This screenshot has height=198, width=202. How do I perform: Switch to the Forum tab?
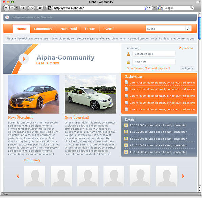[90, 29]
